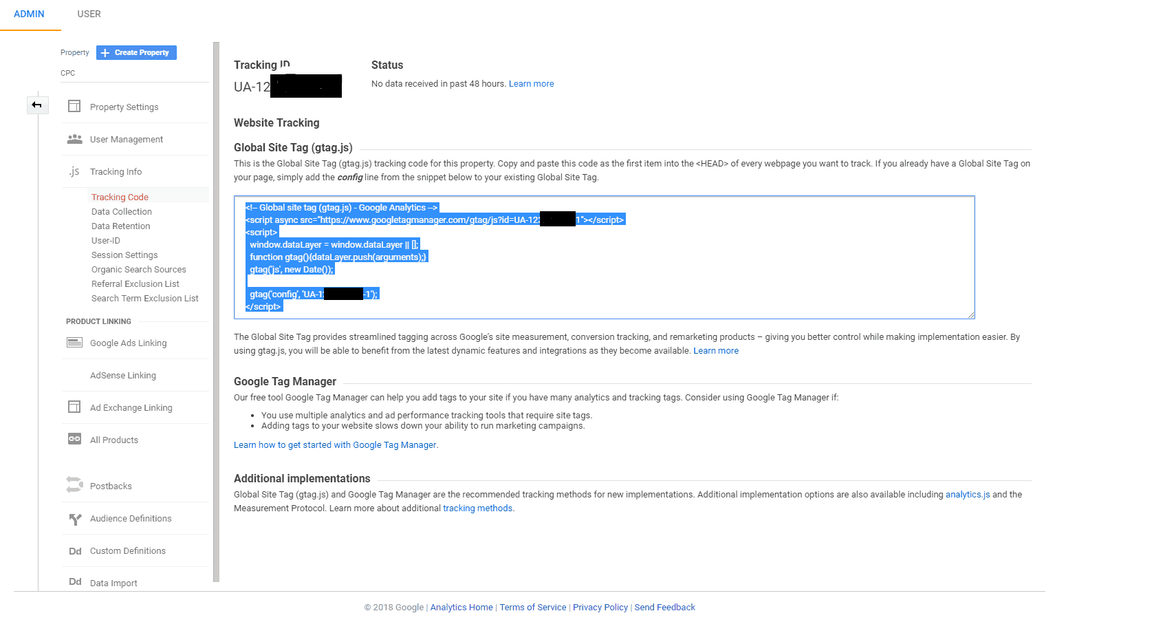
Task: Click Learn more link beside Status
Action: pyautogui.click(x=531, y=84)
